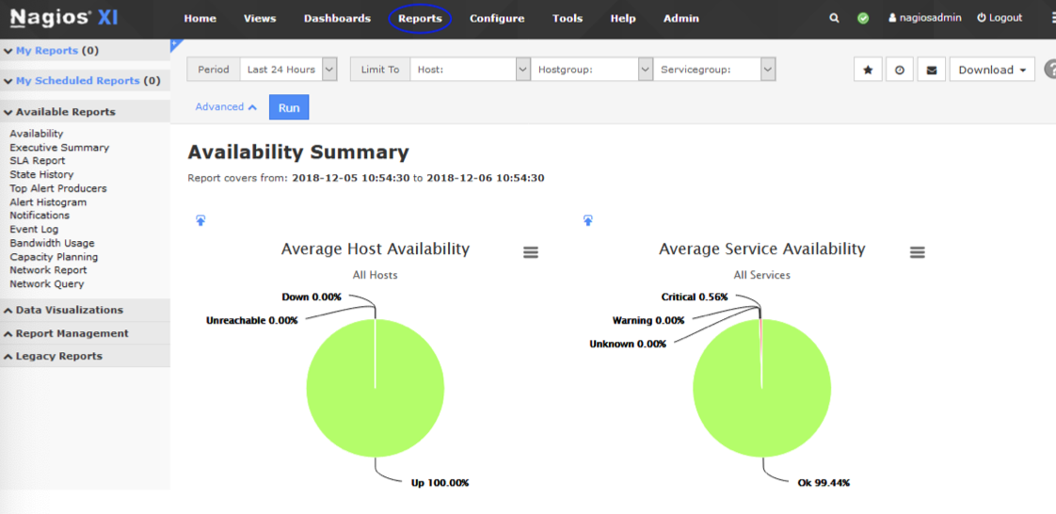Open the Tools menu
The image size is (1056, 514).
(568, 18)
